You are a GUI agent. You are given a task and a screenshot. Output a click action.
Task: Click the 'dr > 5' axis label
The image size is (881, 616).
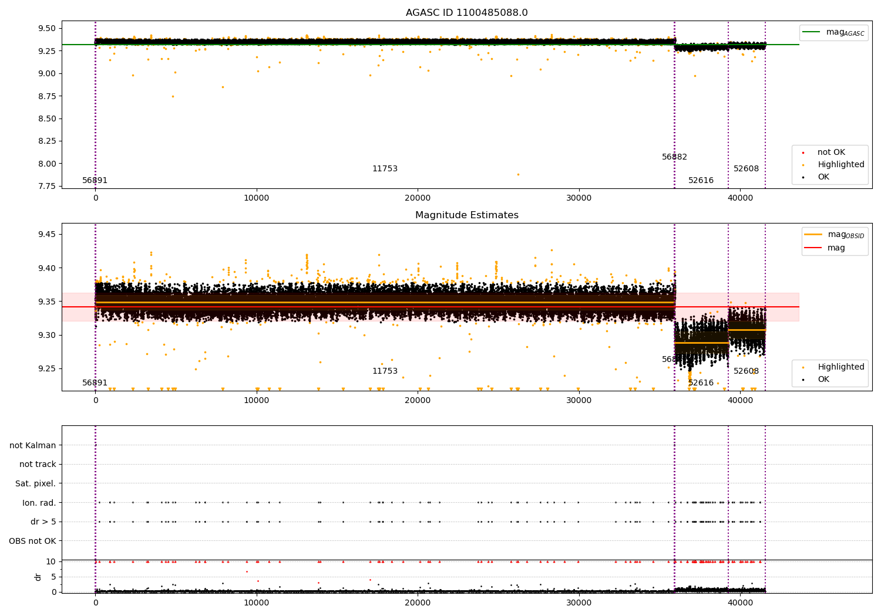pyautogui.click(x=43, y=522)
